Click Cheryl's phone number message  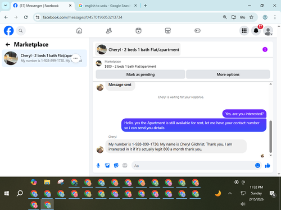[x=176, y=147]
